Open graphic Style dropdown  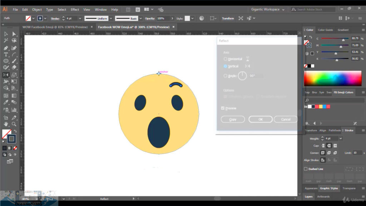192,19
